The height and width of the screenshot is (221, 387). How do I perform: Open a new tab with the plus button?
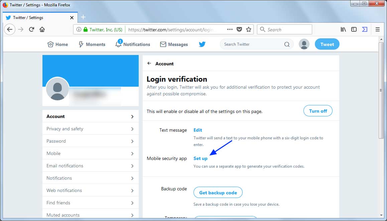pos(83,17)
